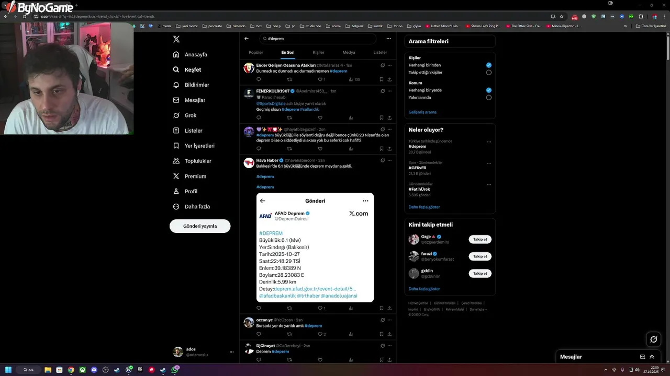
Task: Switch to the Medya tab
Action: point(349,52)
